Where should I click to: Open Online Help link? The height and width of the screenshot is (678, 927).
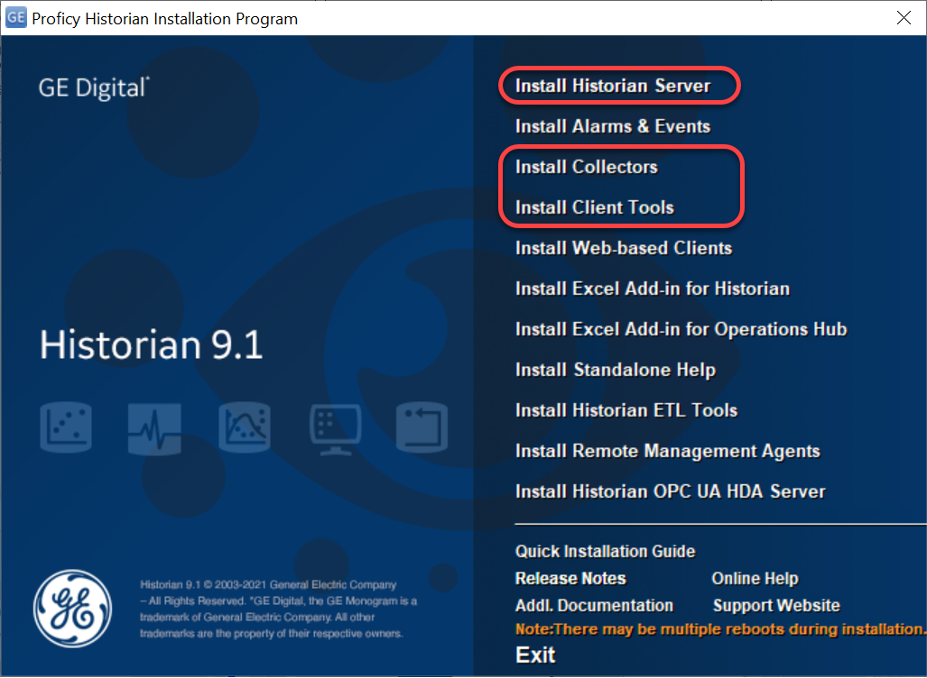tap(755, 578)
